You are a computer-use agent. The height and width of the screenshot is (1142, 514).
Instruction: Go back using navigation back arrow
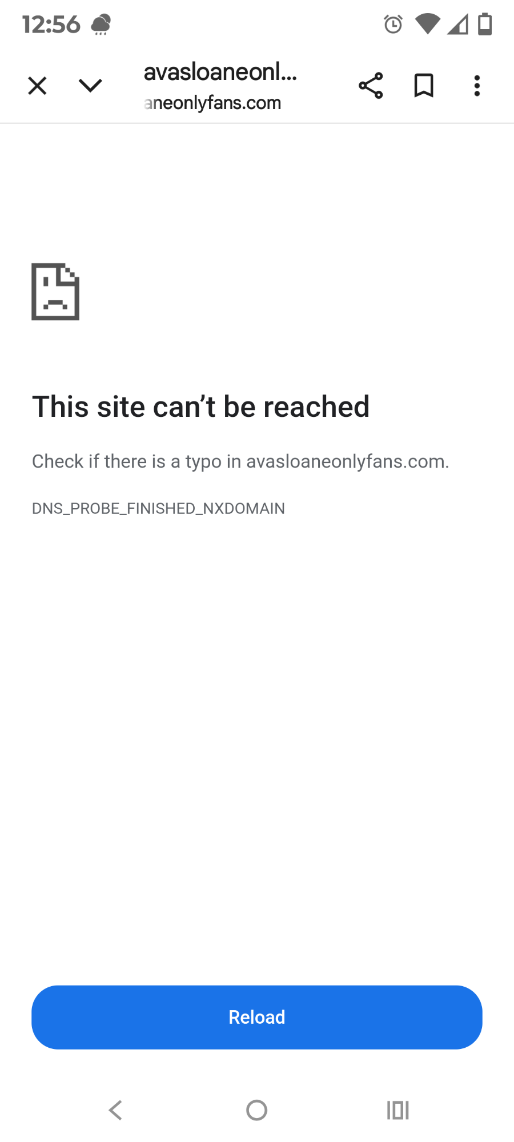point(116,1110)
